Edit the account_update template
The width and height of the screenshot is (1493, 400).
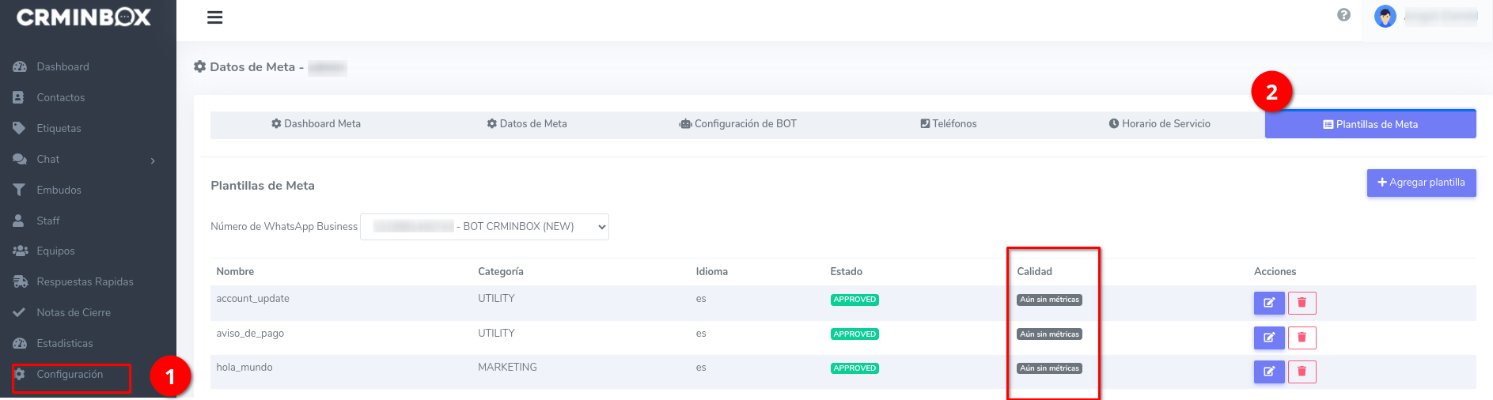point(1268,303)
